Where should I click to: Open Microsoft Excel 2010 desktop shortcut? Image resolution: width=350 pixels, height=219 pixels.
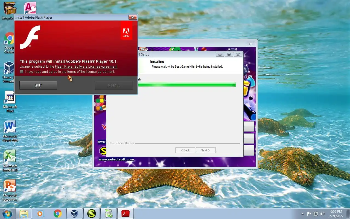(x=10, y=161)
